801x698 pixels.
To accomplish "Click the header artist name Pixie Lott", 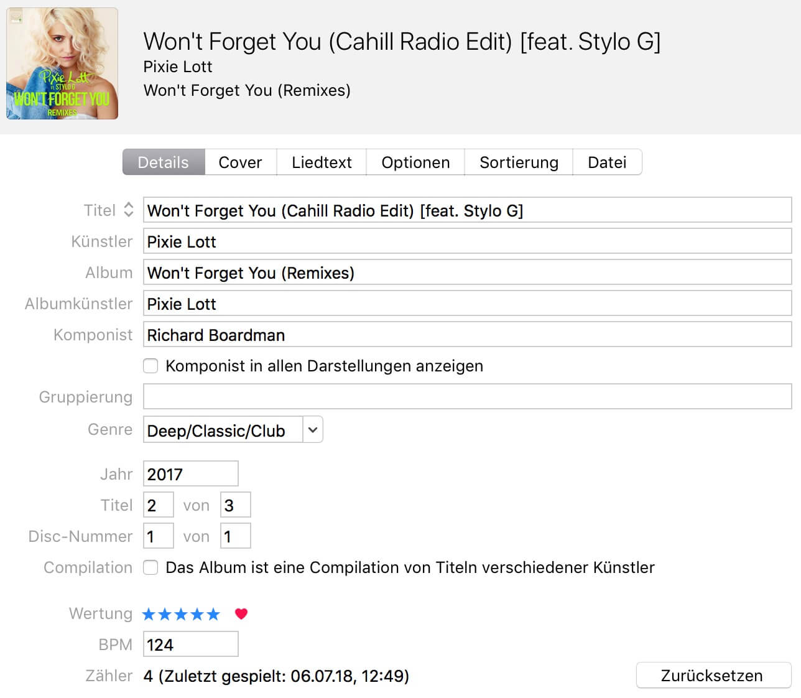I will (x=178, y=67).
